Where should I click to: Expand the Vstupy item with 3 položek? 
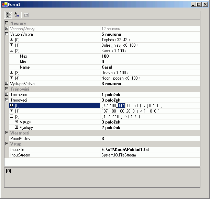[16, 122]
